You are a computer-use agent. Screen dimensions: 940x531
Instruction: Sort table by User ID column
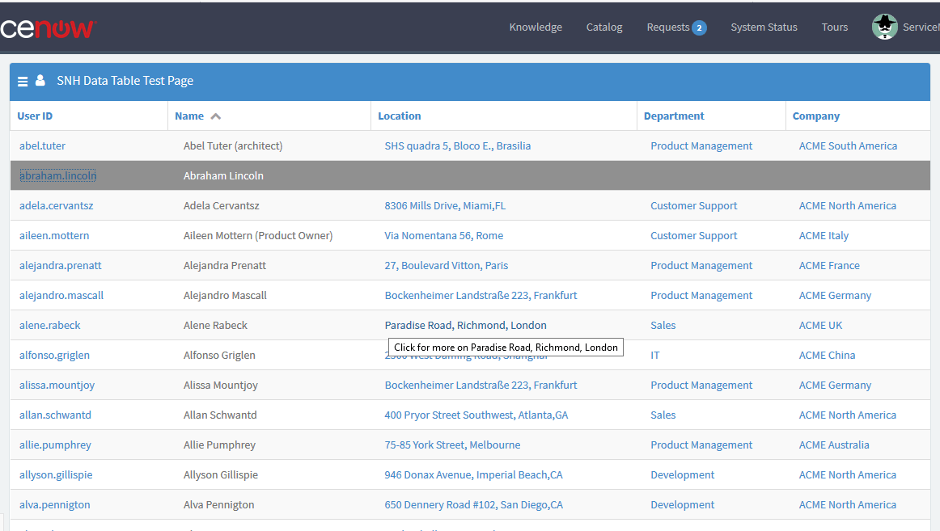pyautogui.click(x=35, y=116)
